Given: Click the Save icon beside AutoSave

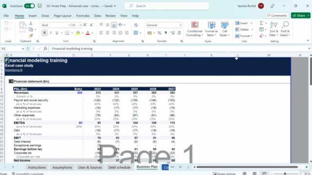Looking at the screenshot, I should pyautogui.click(x=39, y=6).
